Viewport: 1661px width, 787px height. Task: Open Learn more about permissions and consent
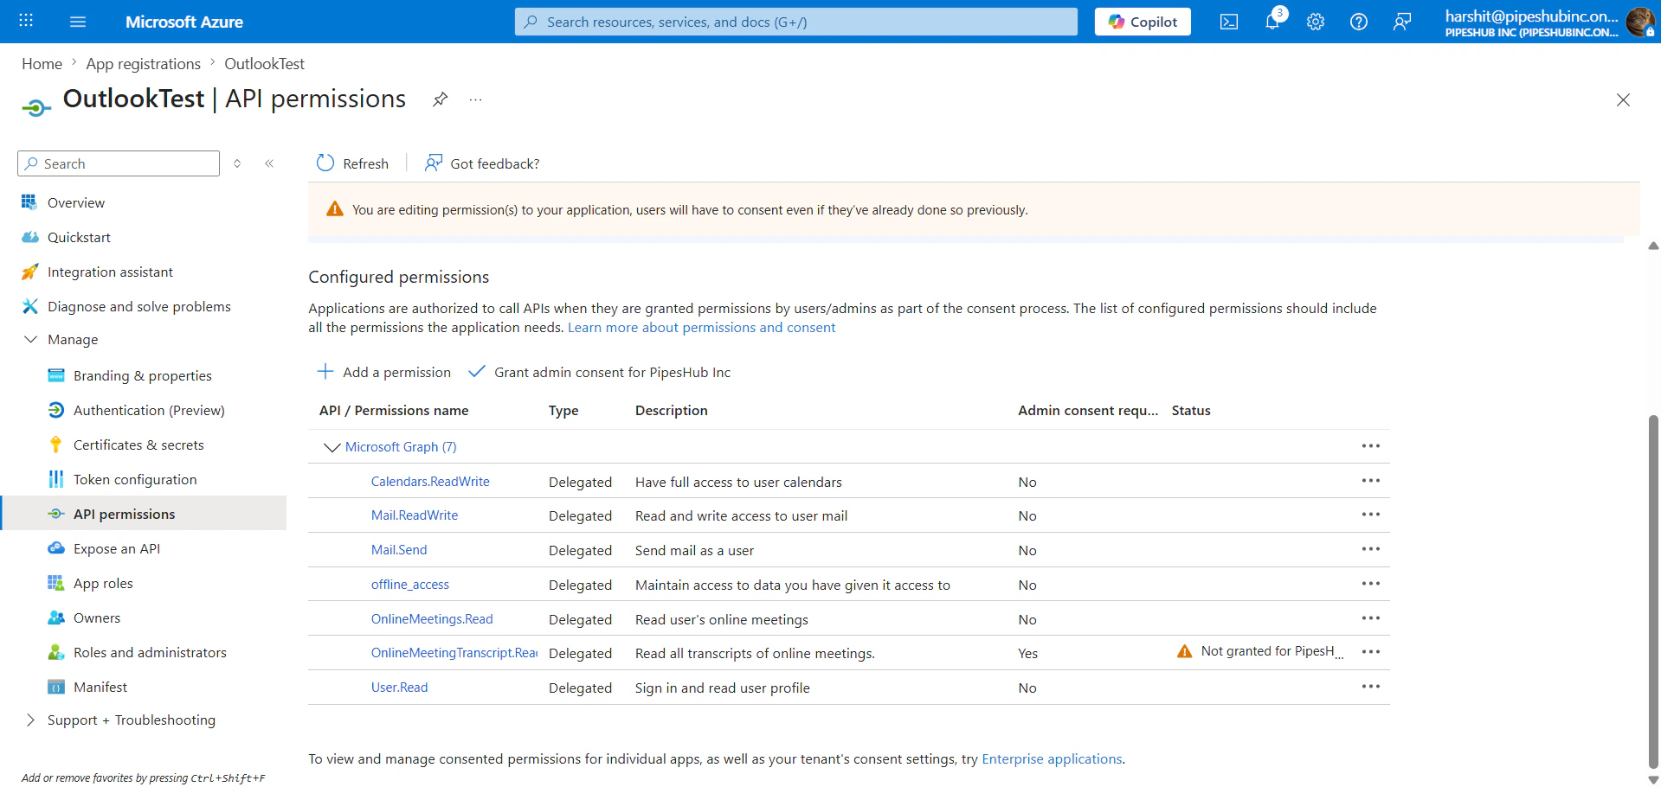[x=701, y=327]
